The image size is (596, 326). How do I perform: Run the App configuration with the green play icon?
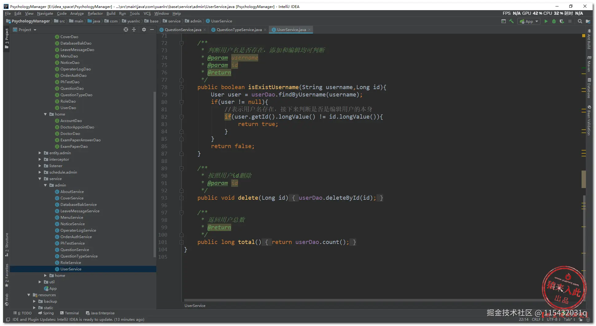(x=546, y=22)
